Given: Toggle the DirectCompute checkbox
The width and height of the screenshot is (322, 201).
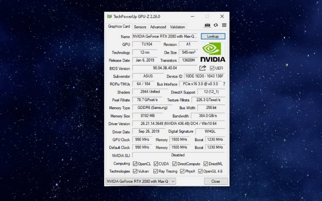Looking at the screenshot, I should 174,164.
